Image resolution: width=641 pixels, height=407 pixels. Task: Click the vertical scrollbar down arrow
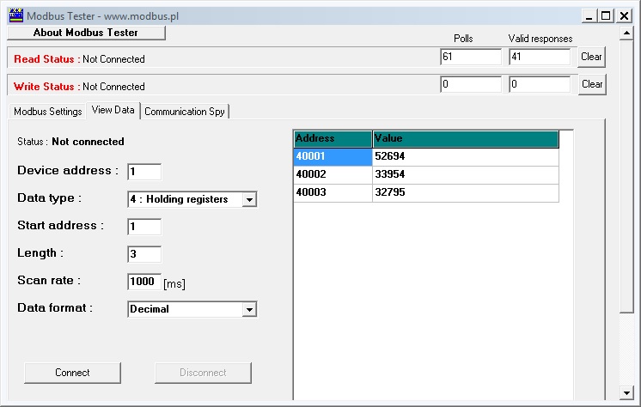[626, 392]
